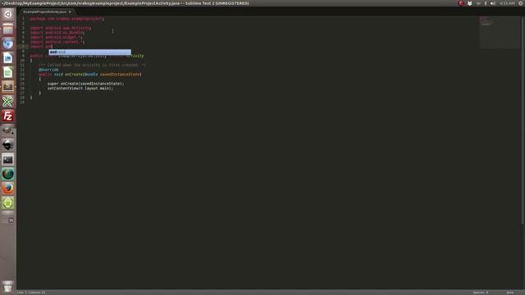Click the "onCreate(Bundle savedInstanceState)" method signature
This screenshot has width=525, height=295.
(103, 75)
